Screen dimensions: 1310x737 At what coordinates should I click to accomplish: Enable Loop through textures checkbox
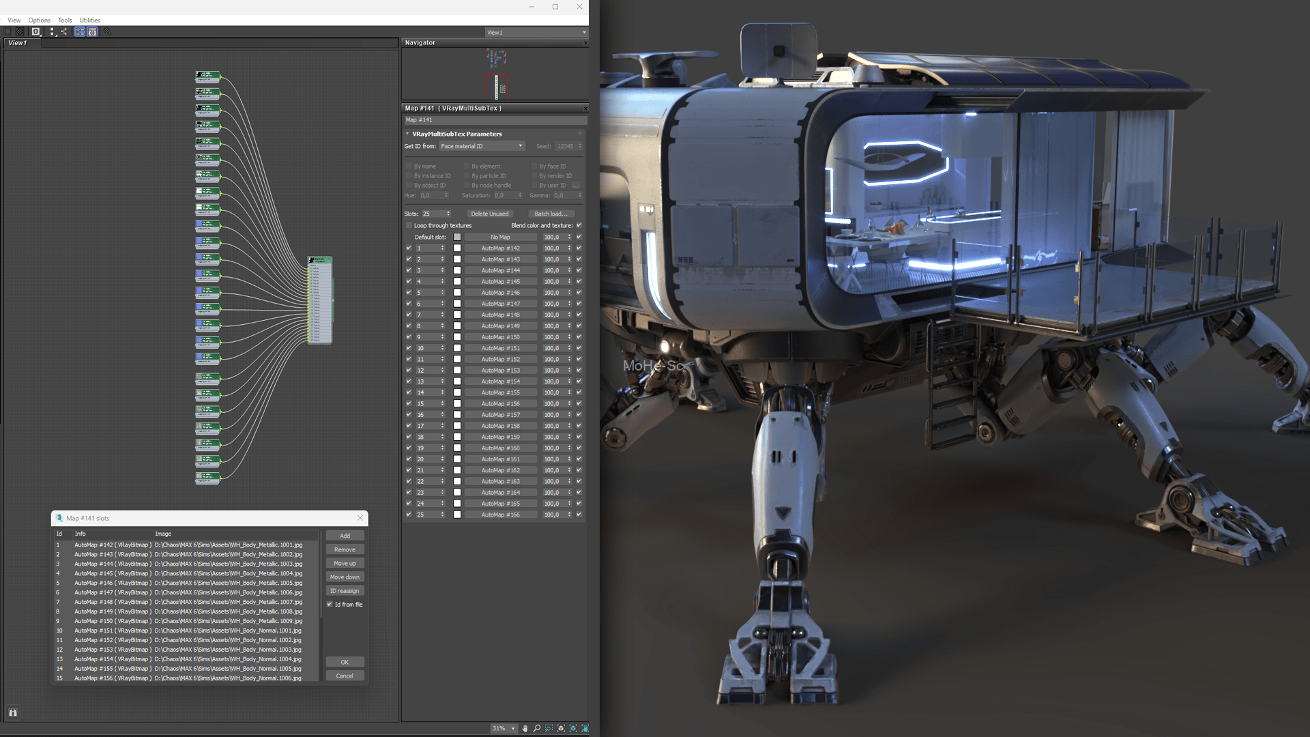[409, 225]
